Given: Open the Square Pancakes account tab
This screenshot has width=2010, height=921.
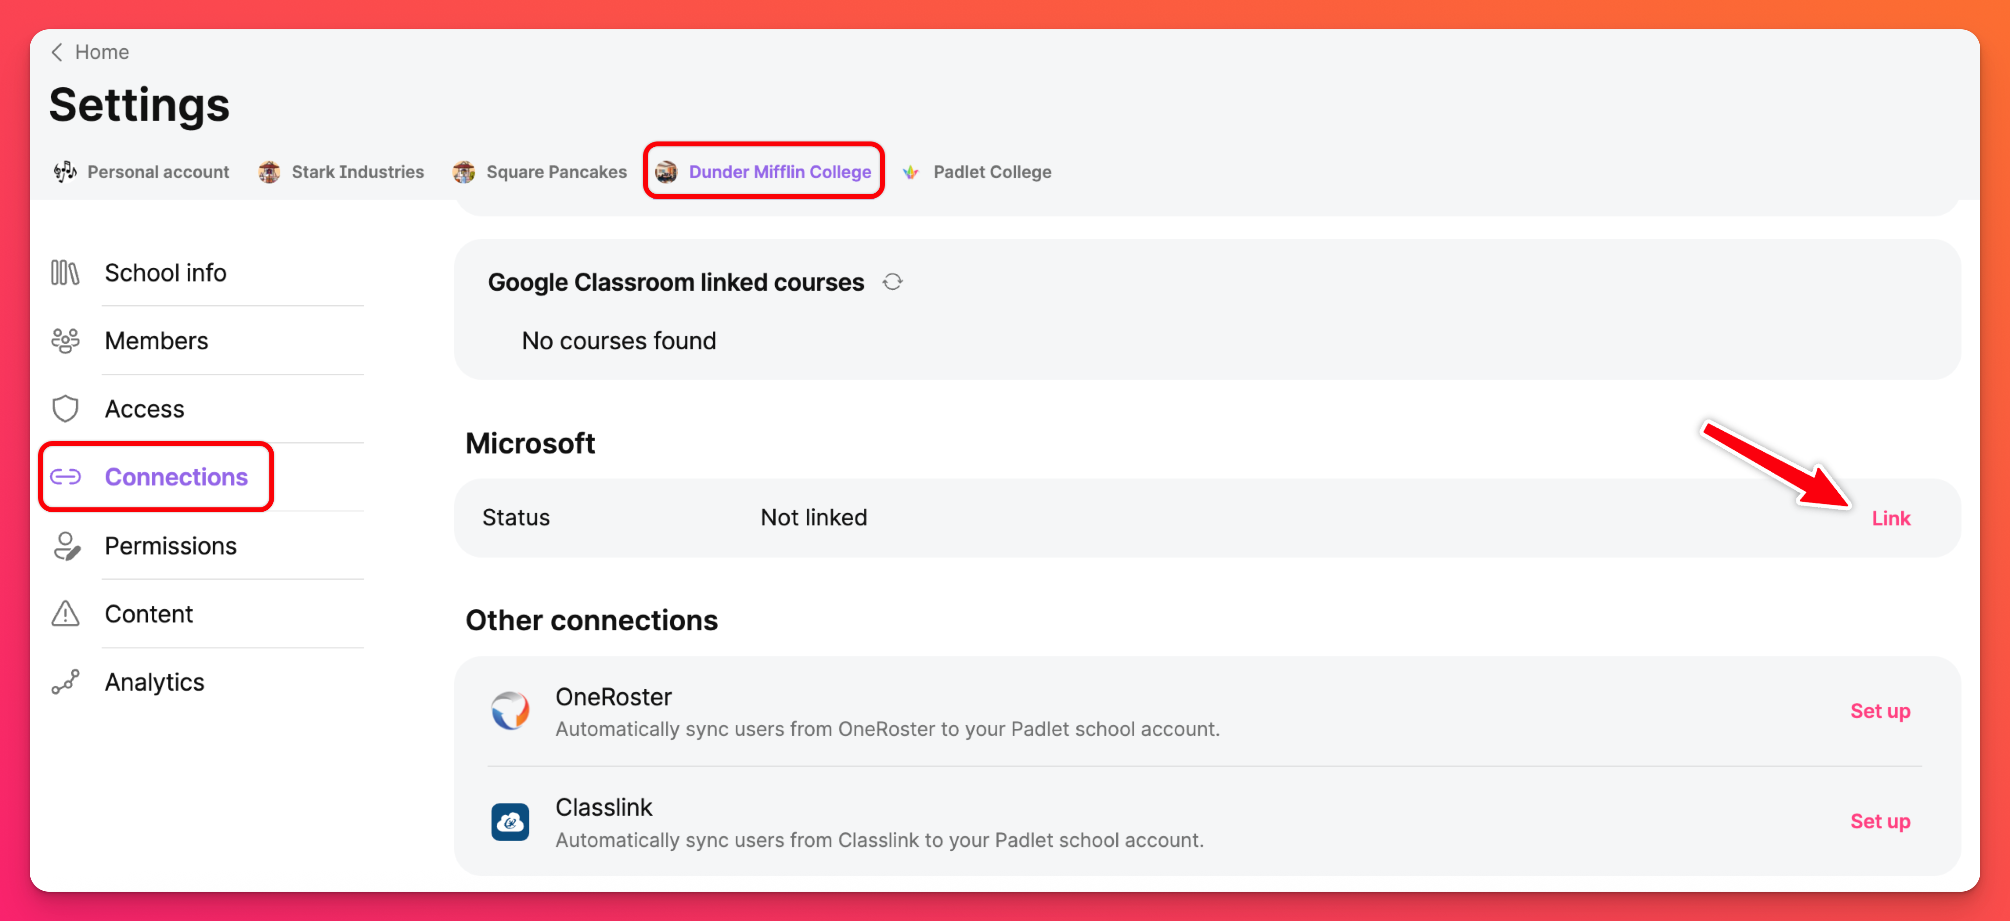Looking at the screenshot, I should [540, 172].
